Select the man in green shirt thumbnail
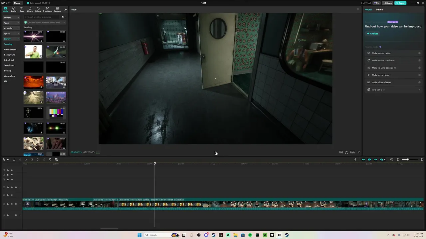This screenshot has width=426, height=239. point(33,52)
